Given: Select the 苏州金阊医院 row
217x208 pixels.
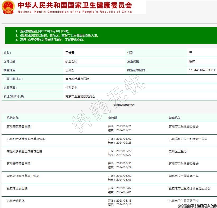Looking at the screenshot, I should pyautogui.click(x=16, y=201).
